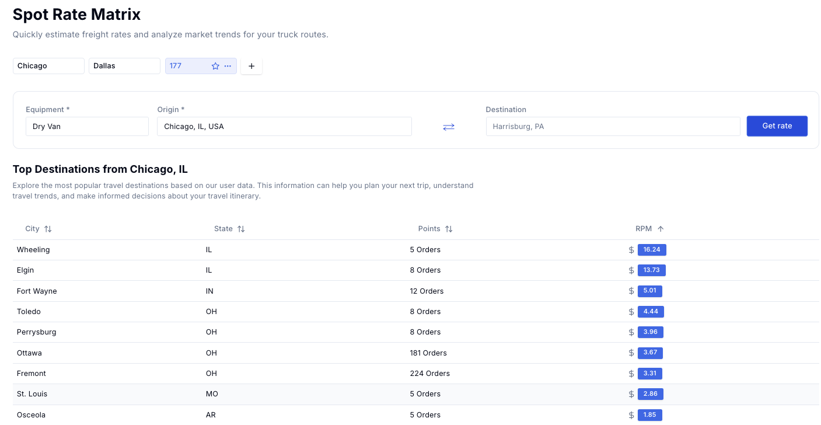
Task: Swap origin and destination with arrows icon
Action: [x=448, y=127]
